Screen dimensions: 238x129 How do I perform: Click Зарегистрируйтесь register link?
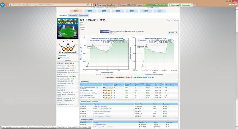coord(117,31)
